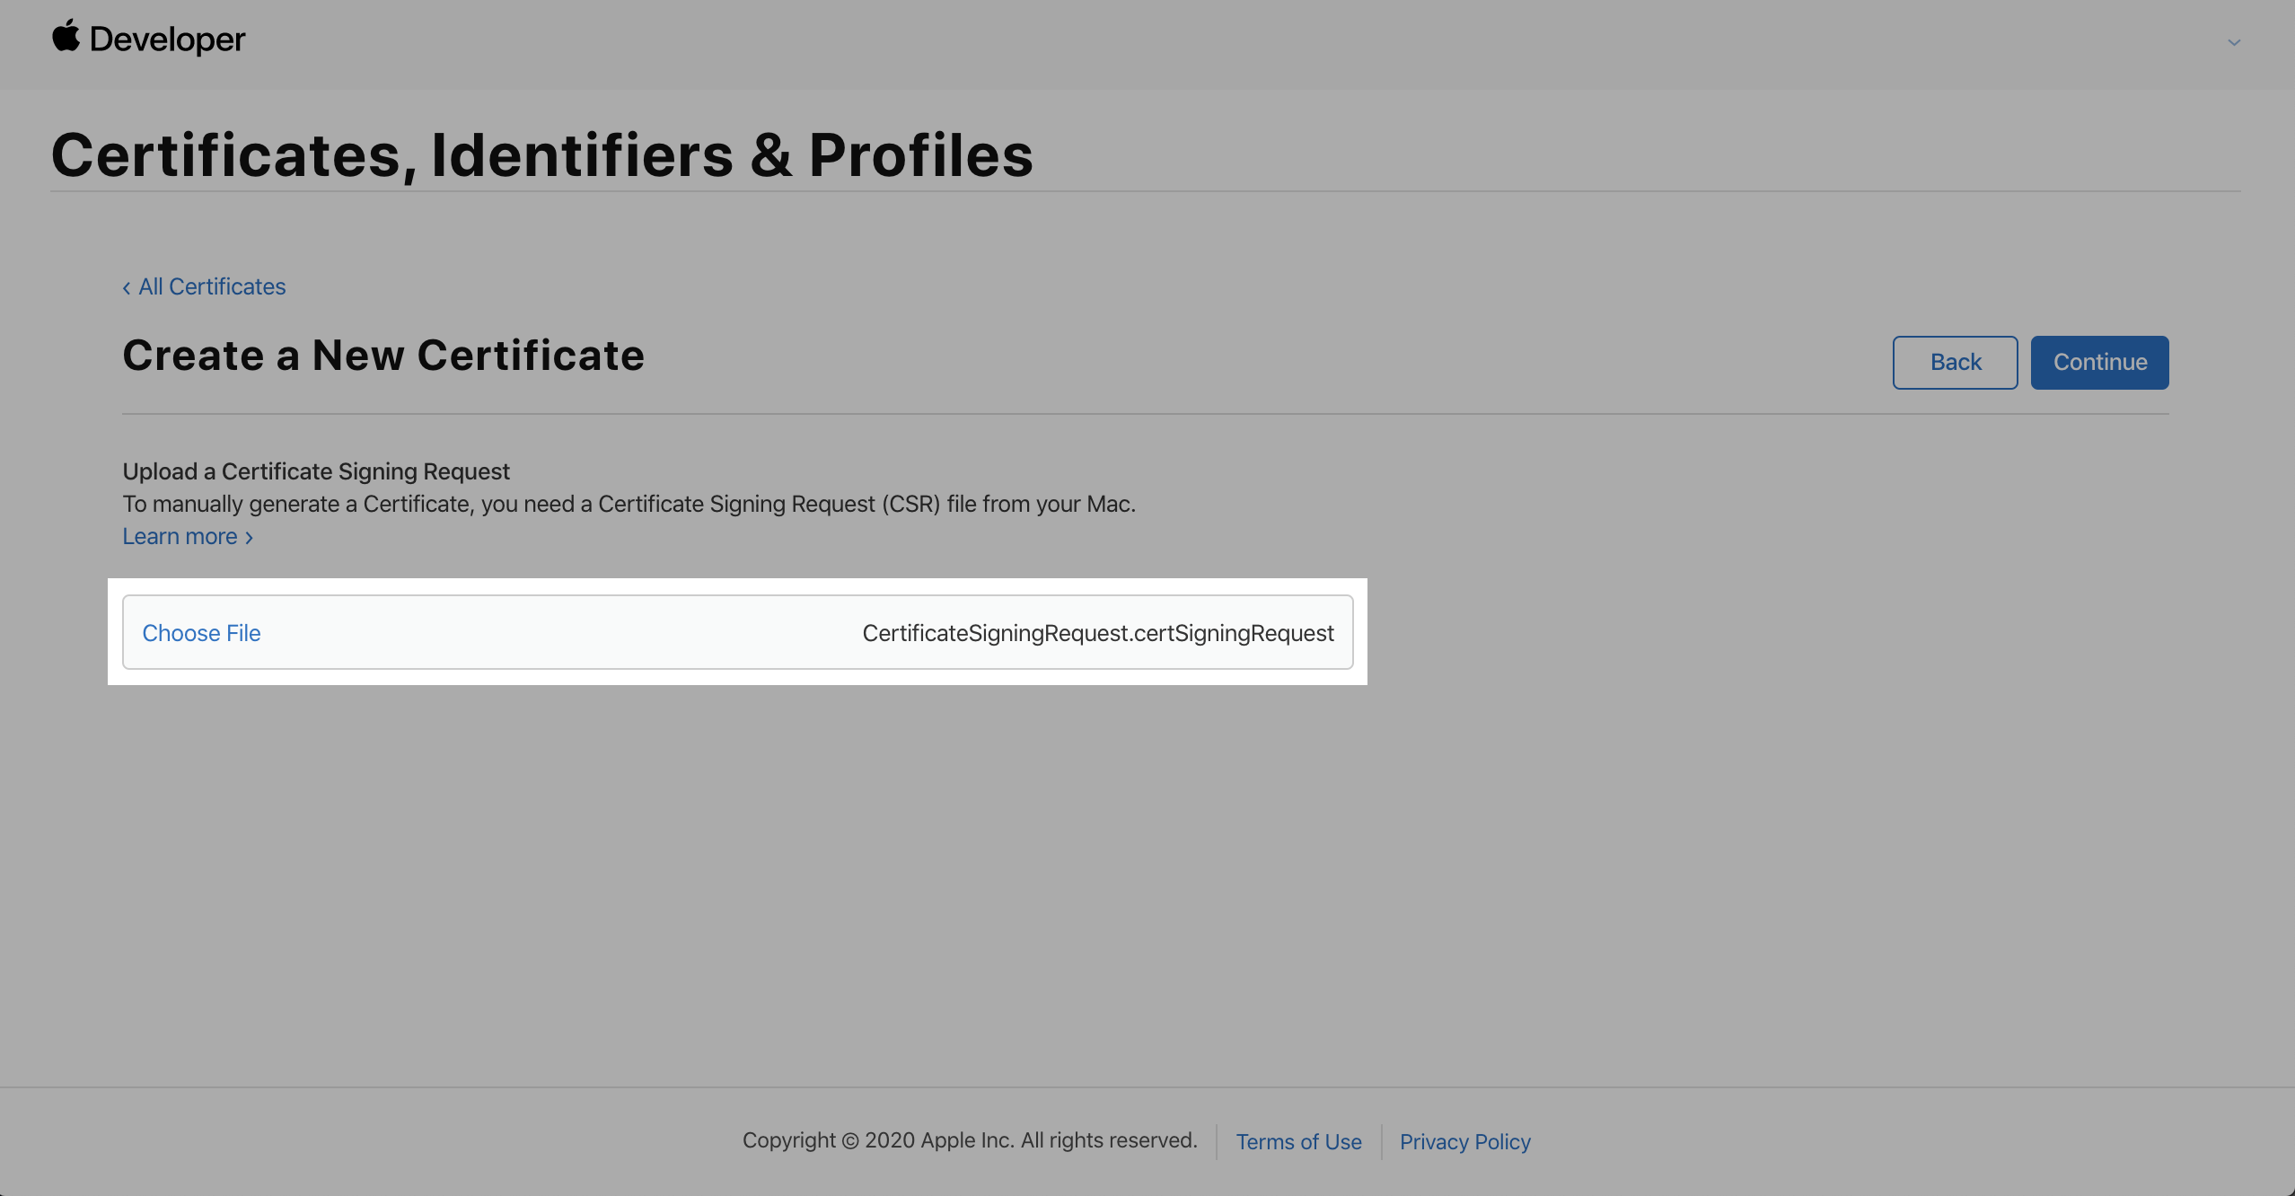
Task: Open the Terms of Use link
Action: pyautogui.click(x=1298, y=1141)
